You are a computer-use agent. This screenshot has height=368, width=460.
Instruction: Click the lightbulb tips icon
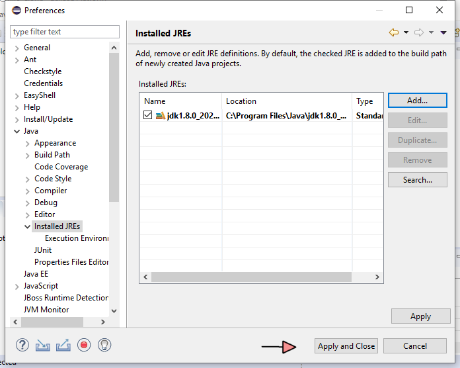coord(104,345)
